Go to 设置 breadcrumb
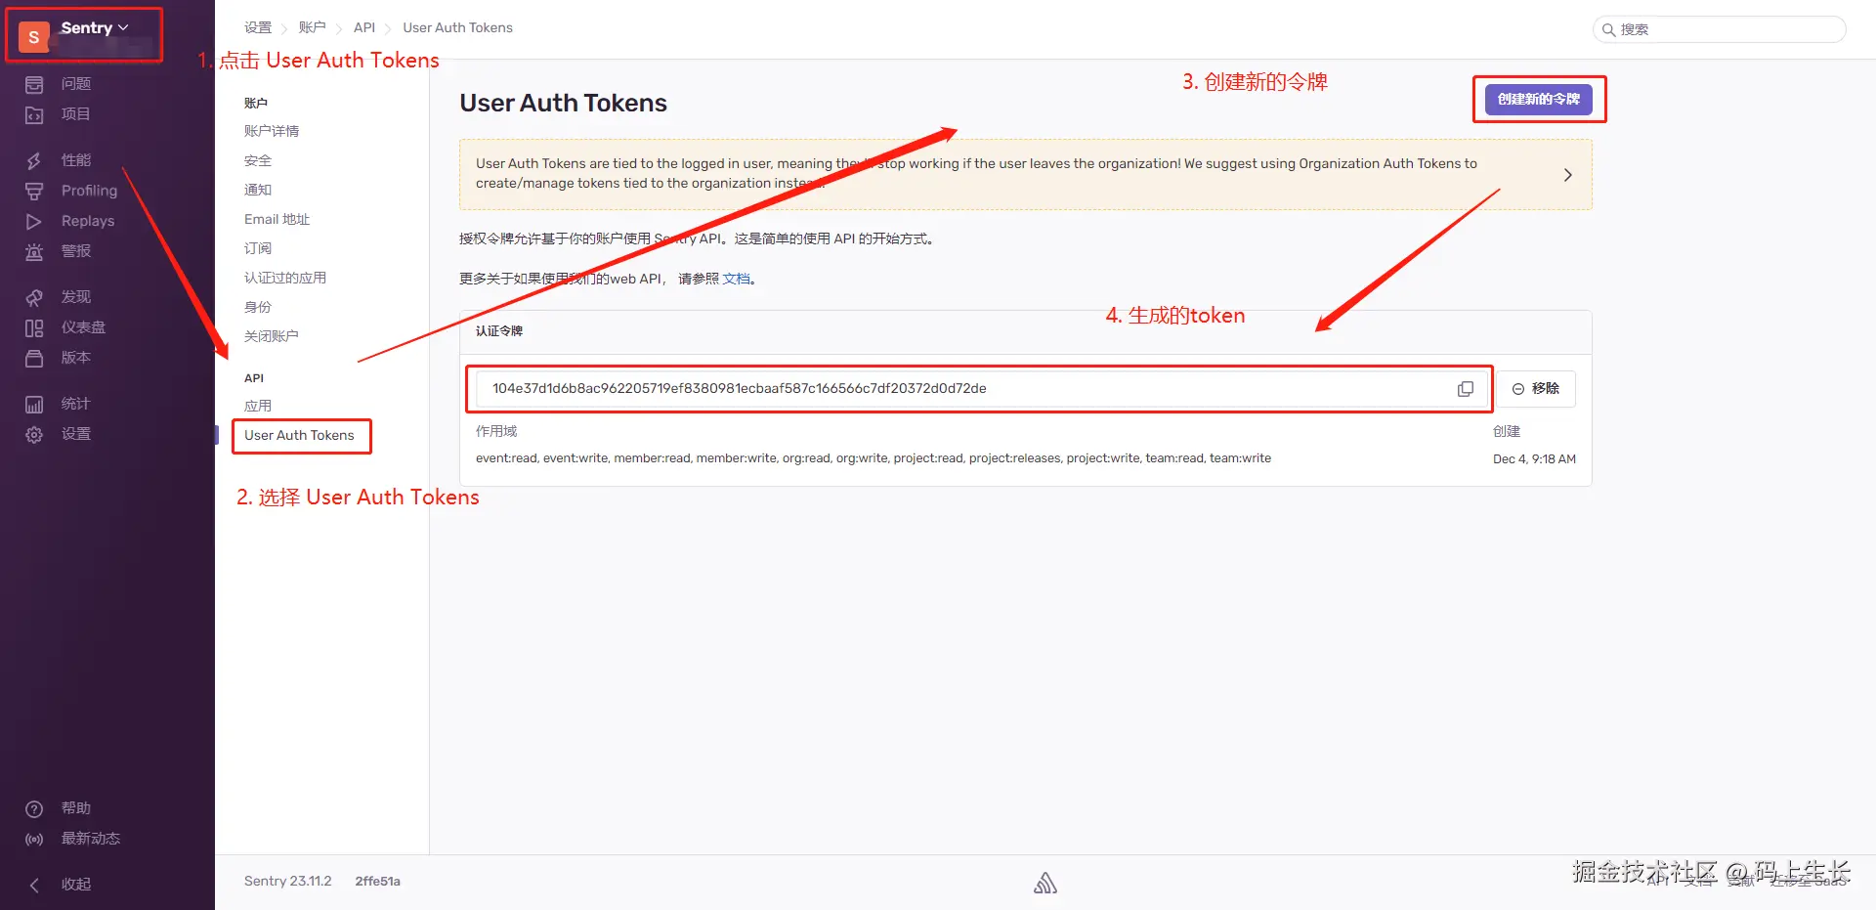This screenshot has width=1876, height=910. point(258,27)
